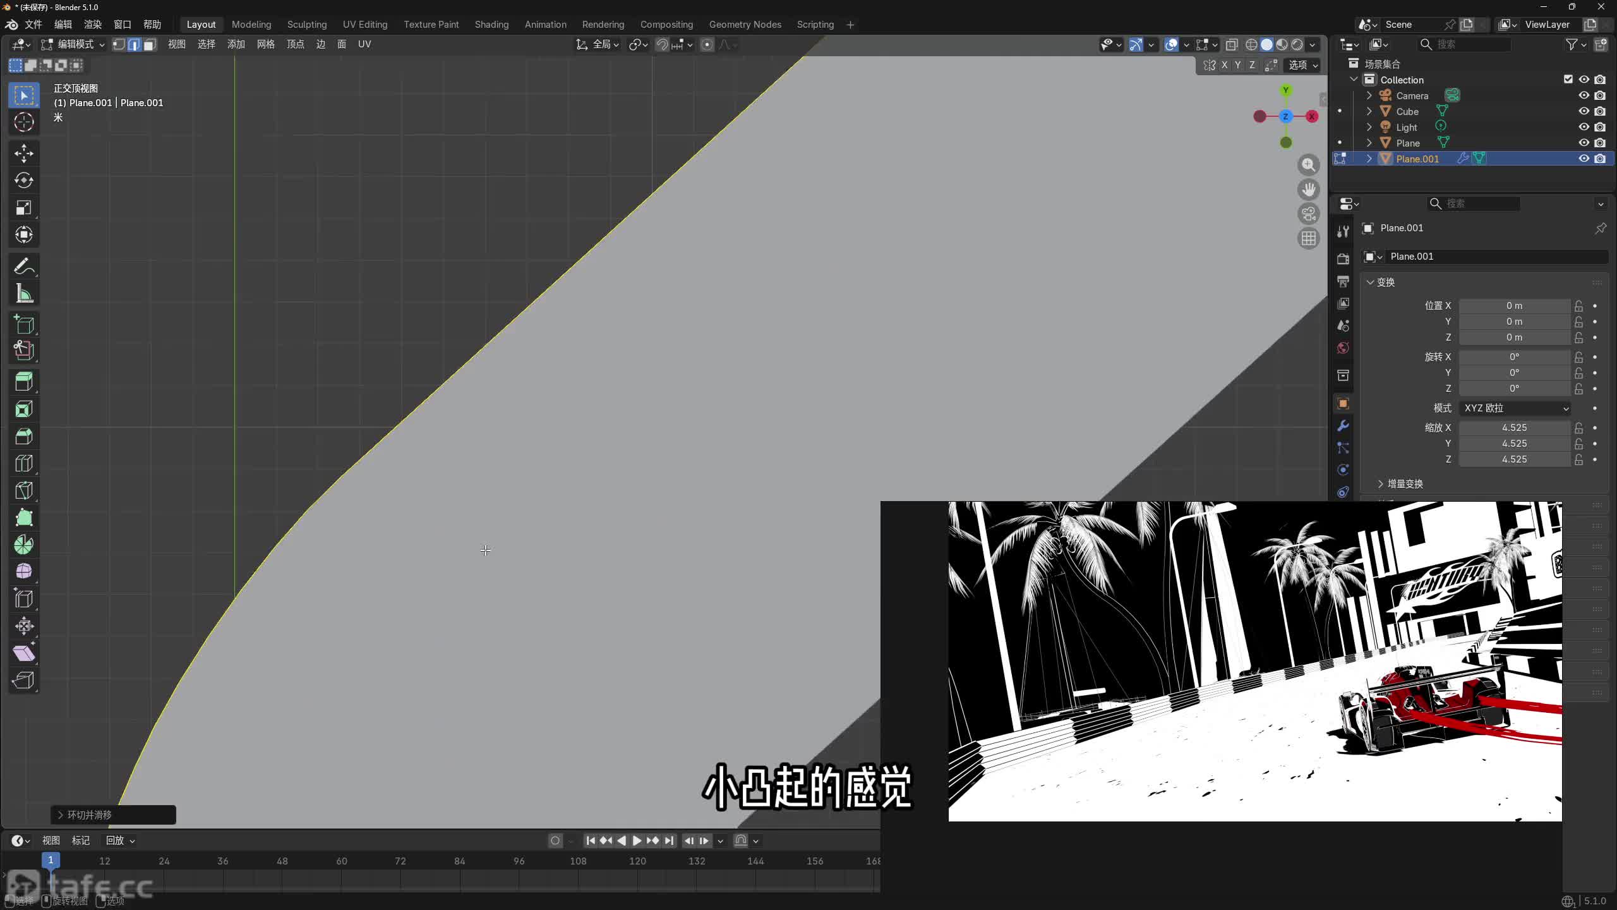Select the Knife tool
The image size is (1617, 910).
pos(23,490)
